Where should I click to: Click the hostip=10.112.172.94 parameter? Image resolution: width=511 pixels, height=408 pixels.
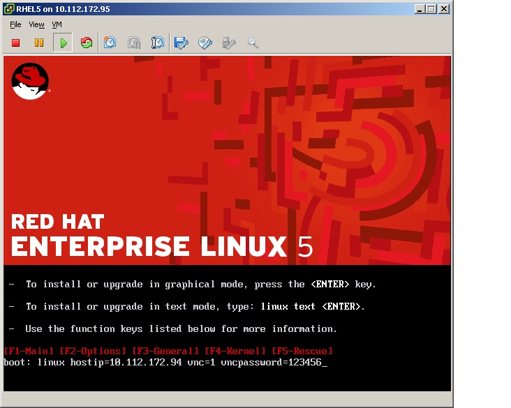tap(126, 363)
